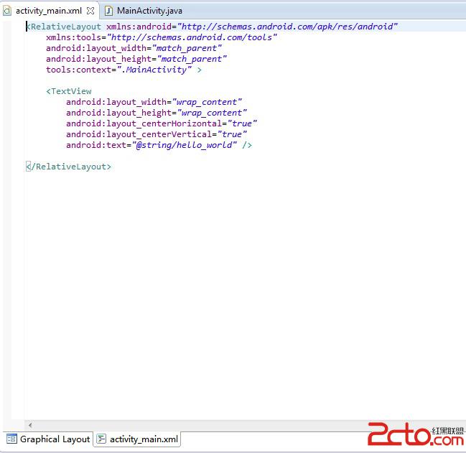Click the tools:context ".MainActivity" value

pyautogui.click(x=154, y=70)
